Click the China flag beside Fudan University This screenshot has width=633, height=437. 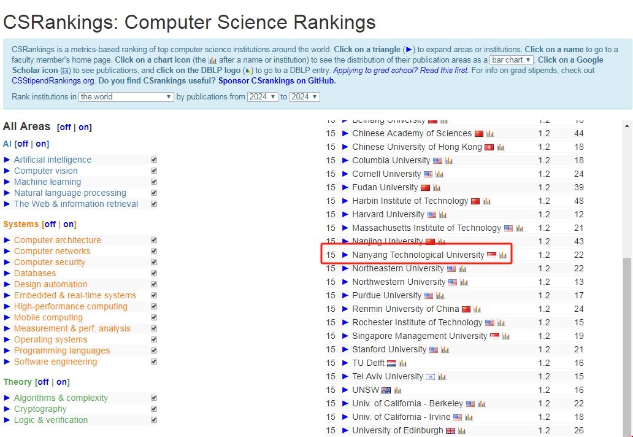pyautogui.click(x=425, y=187)
